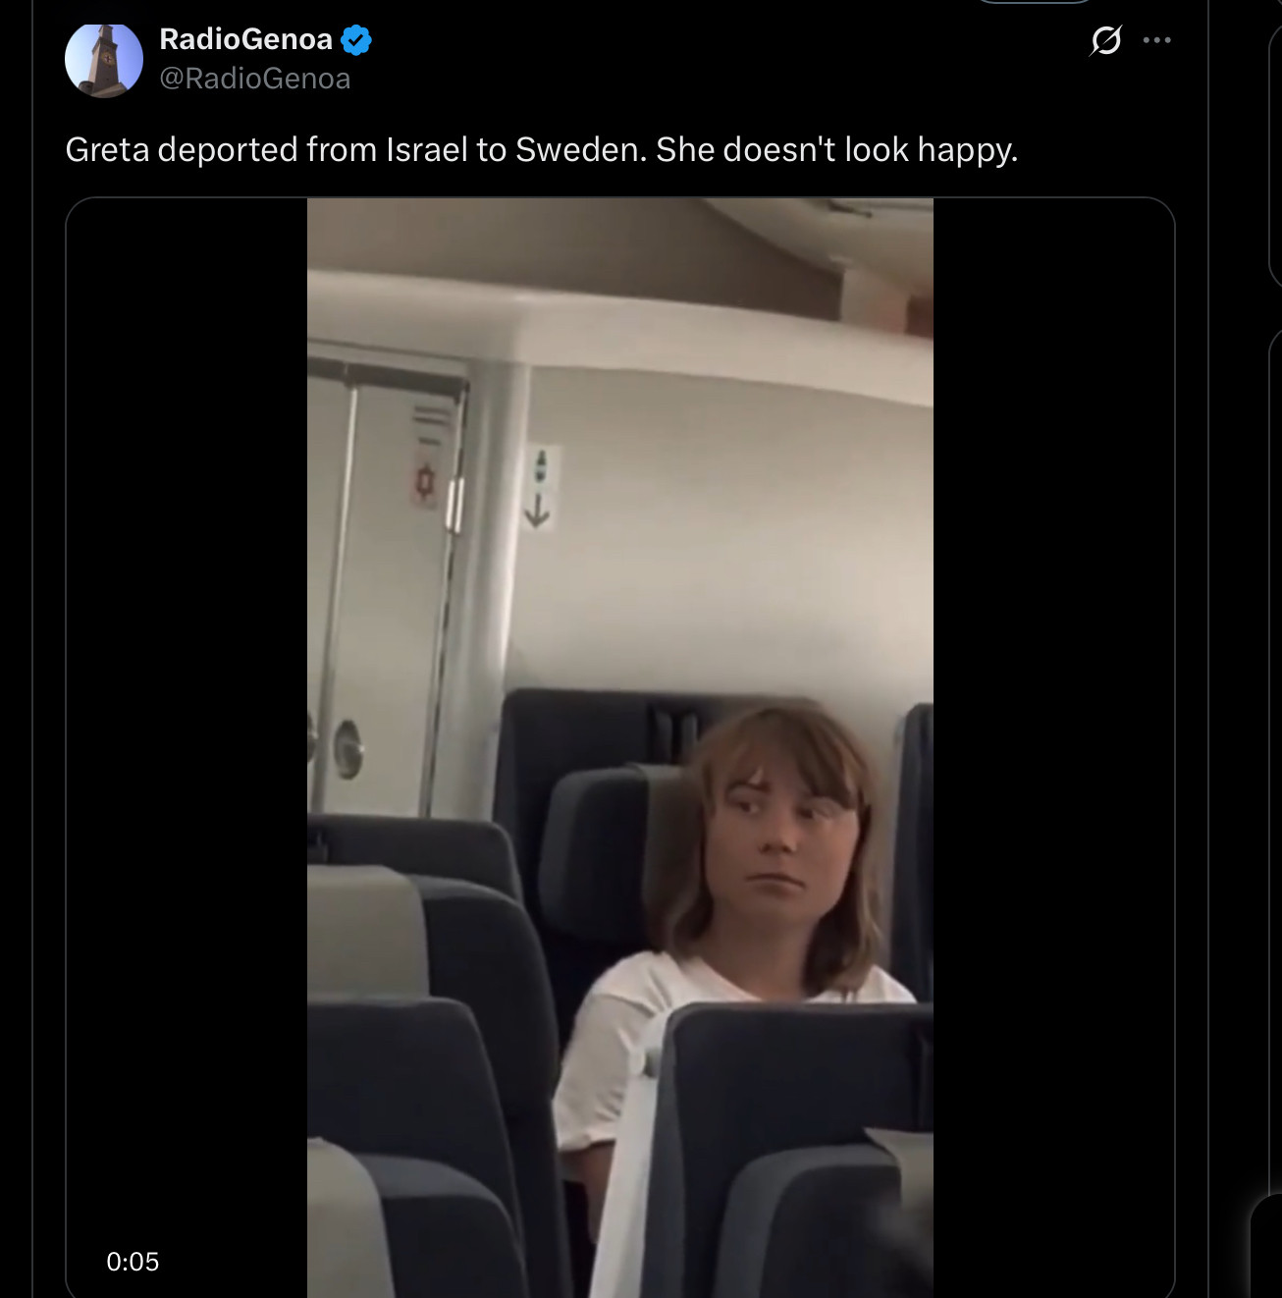Image resolution: width=1282 pixels, height=1298 pixels.
Task: Click the post text about Greta
Action: [x=541, y=149]
